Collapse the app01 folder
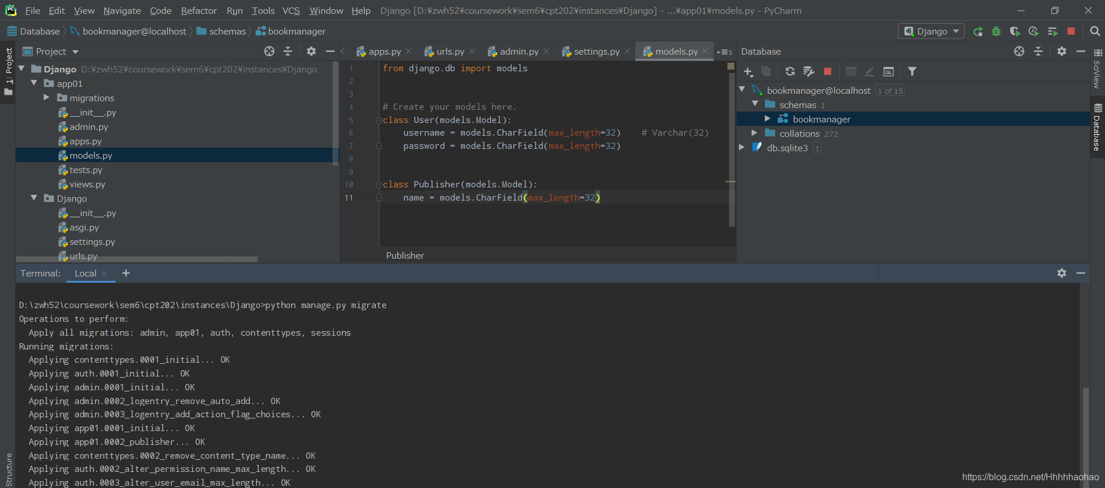This screenshot has height=488, width=1105. pos(34,83)
